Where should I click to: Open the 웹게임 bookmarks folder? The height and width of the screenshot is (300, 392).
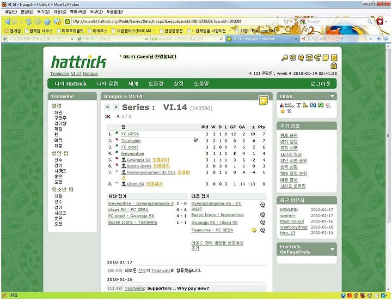(13, 31)
